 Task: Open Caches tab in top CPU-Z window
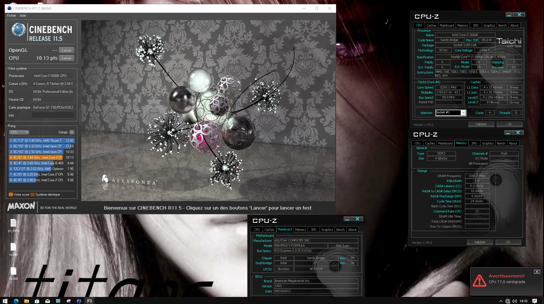(x=431, y=25)
